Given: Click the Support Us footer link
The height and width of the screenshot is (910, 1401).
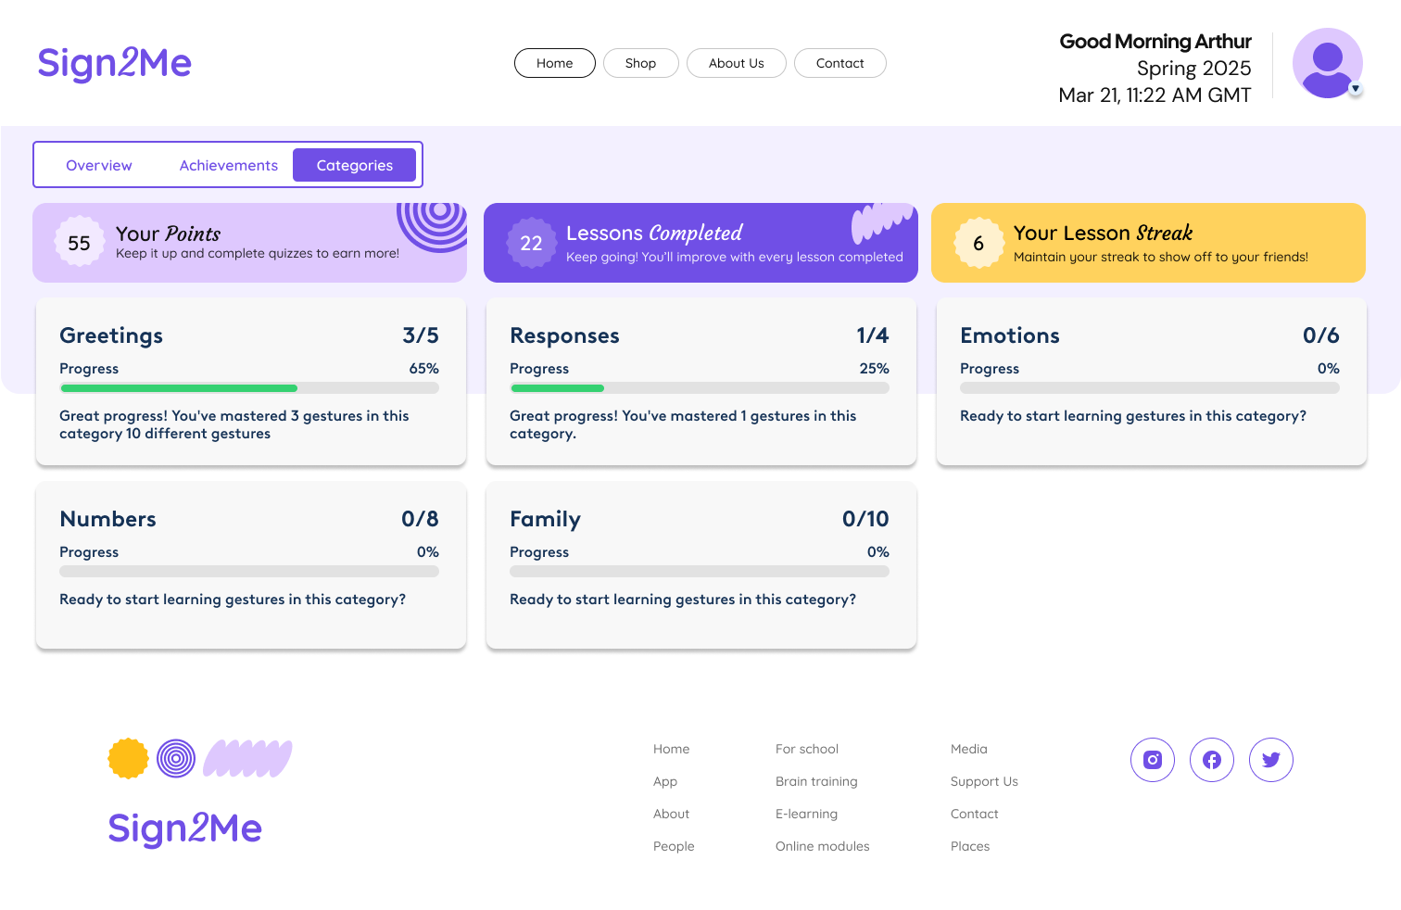Looking at the screenshot, I should point(984,781).
